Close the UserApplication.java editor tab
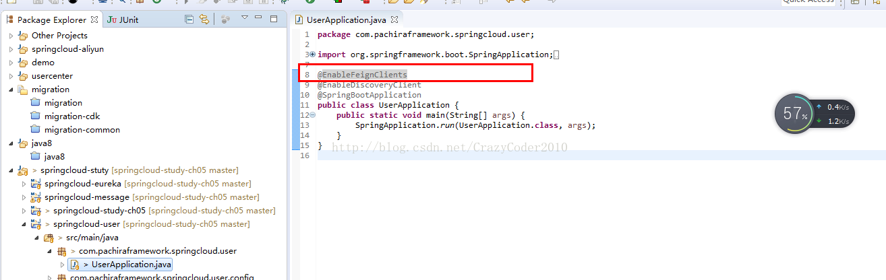The height and width of the screenshot is (280, 886). tap(394, 20)
